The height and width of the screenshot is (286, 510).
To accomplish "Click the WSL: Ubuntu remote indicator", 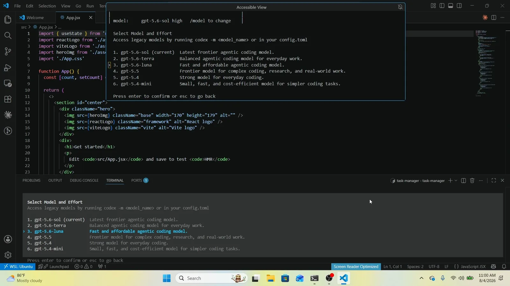I will coord(18,267).
